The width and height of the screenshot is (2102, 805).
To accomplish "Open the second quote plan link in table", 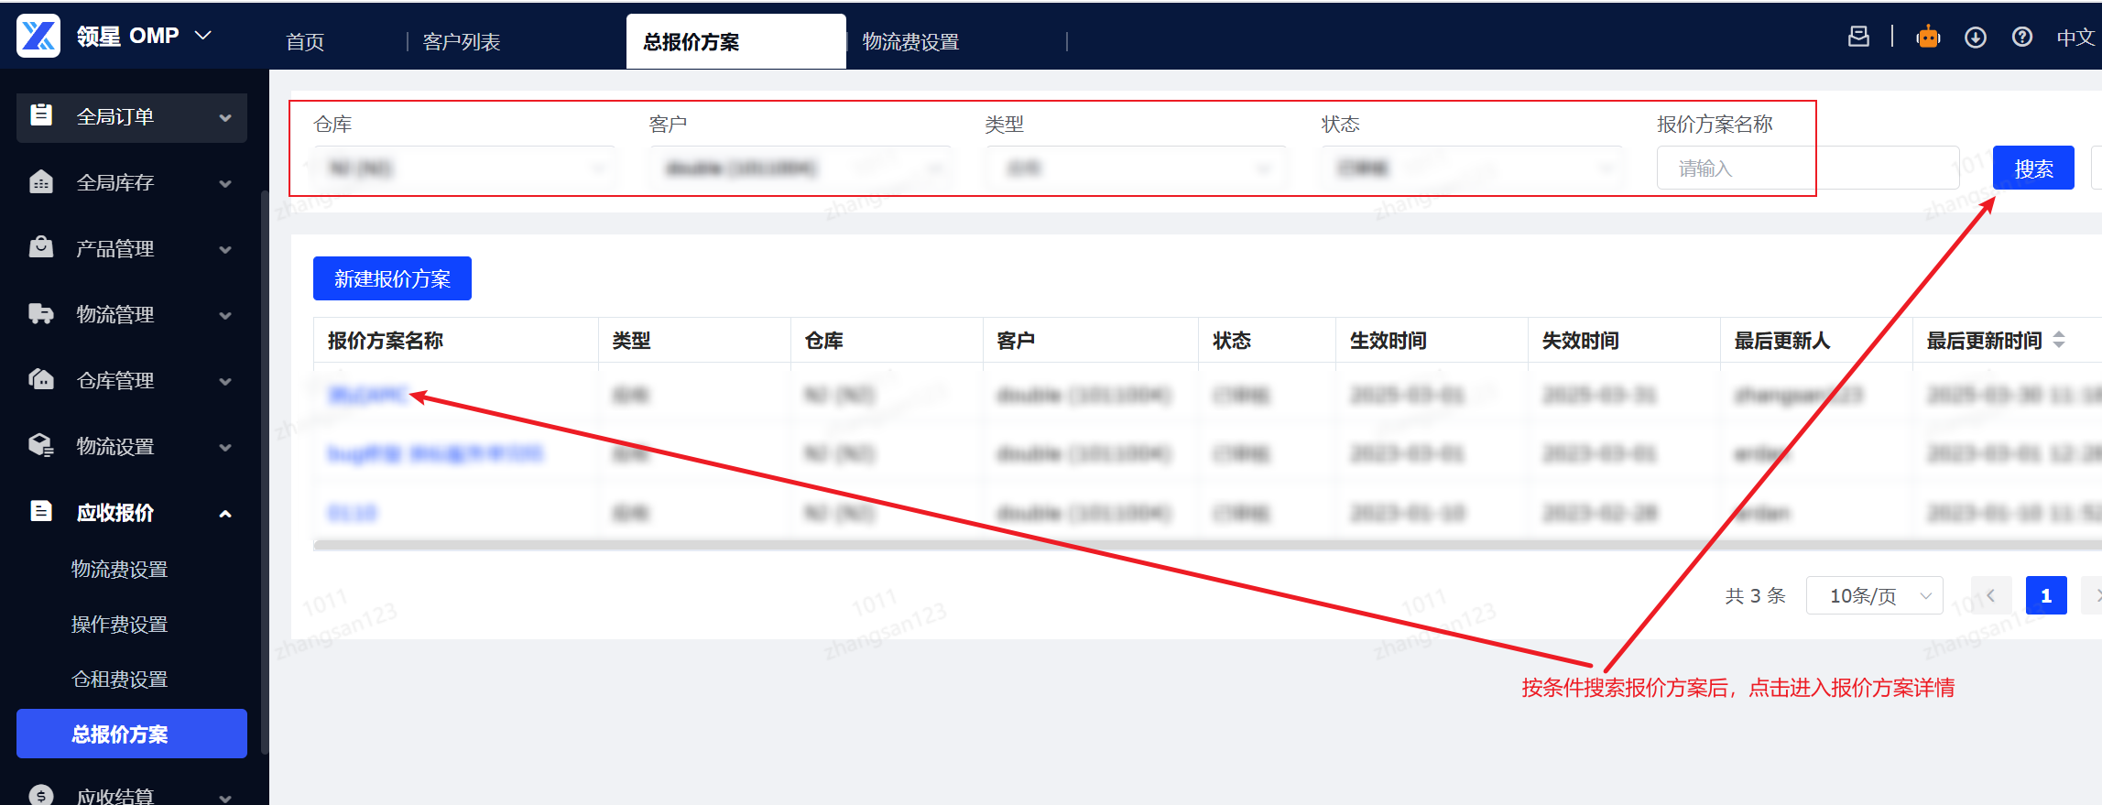I will (x=436, y=453).
